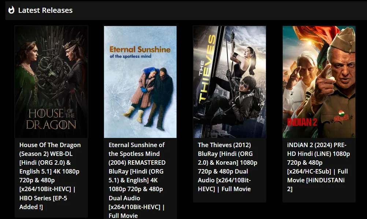Click the HOUSE OF THE DRAGON logo on poster

(51, 119)
